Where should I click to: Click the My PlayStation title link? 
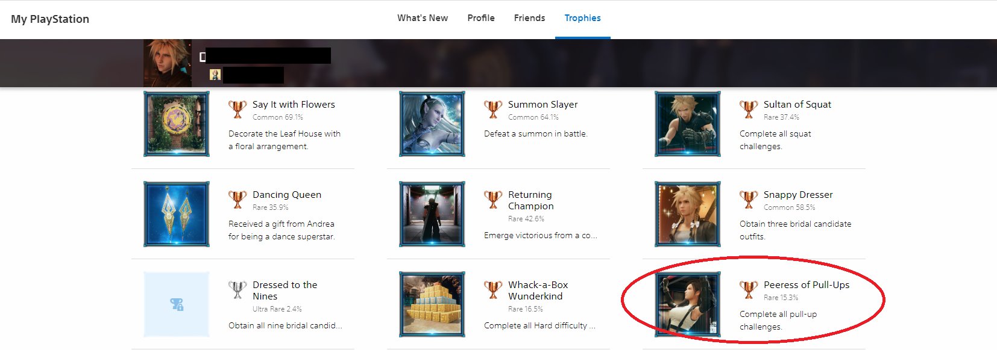[x=50, y=19]
